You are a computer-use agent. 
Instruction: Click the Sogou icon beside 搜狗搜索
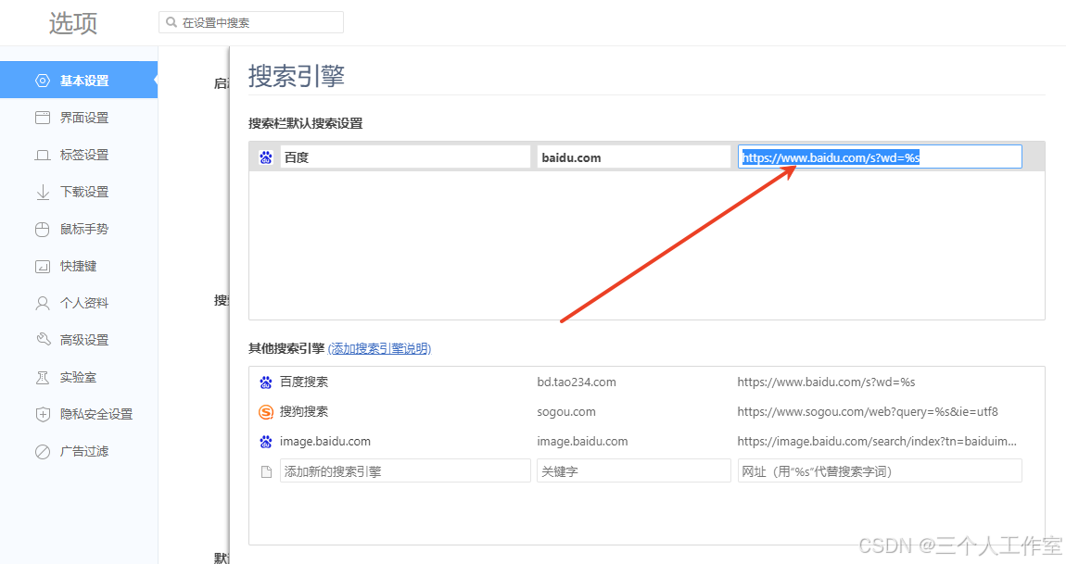click(x=266, y=412)
